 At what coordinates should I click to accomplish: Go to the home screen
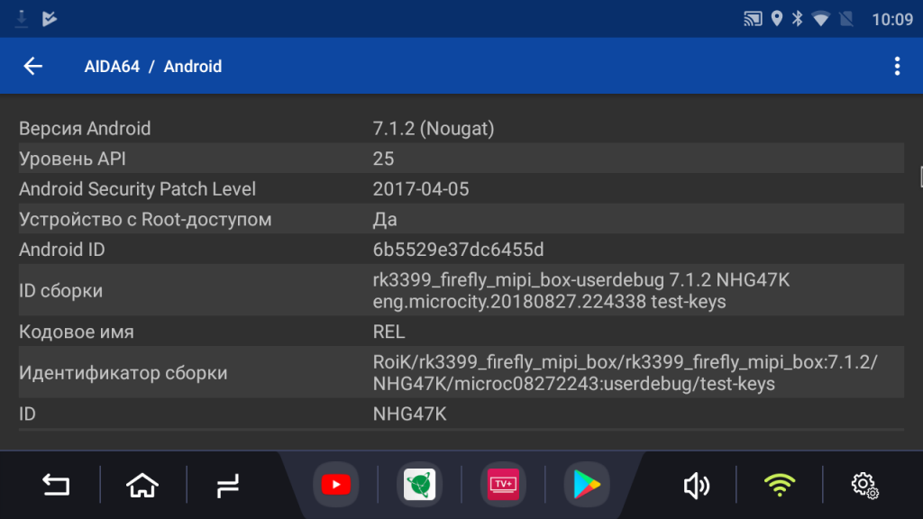pyautogui.click(x=142, y=486)
